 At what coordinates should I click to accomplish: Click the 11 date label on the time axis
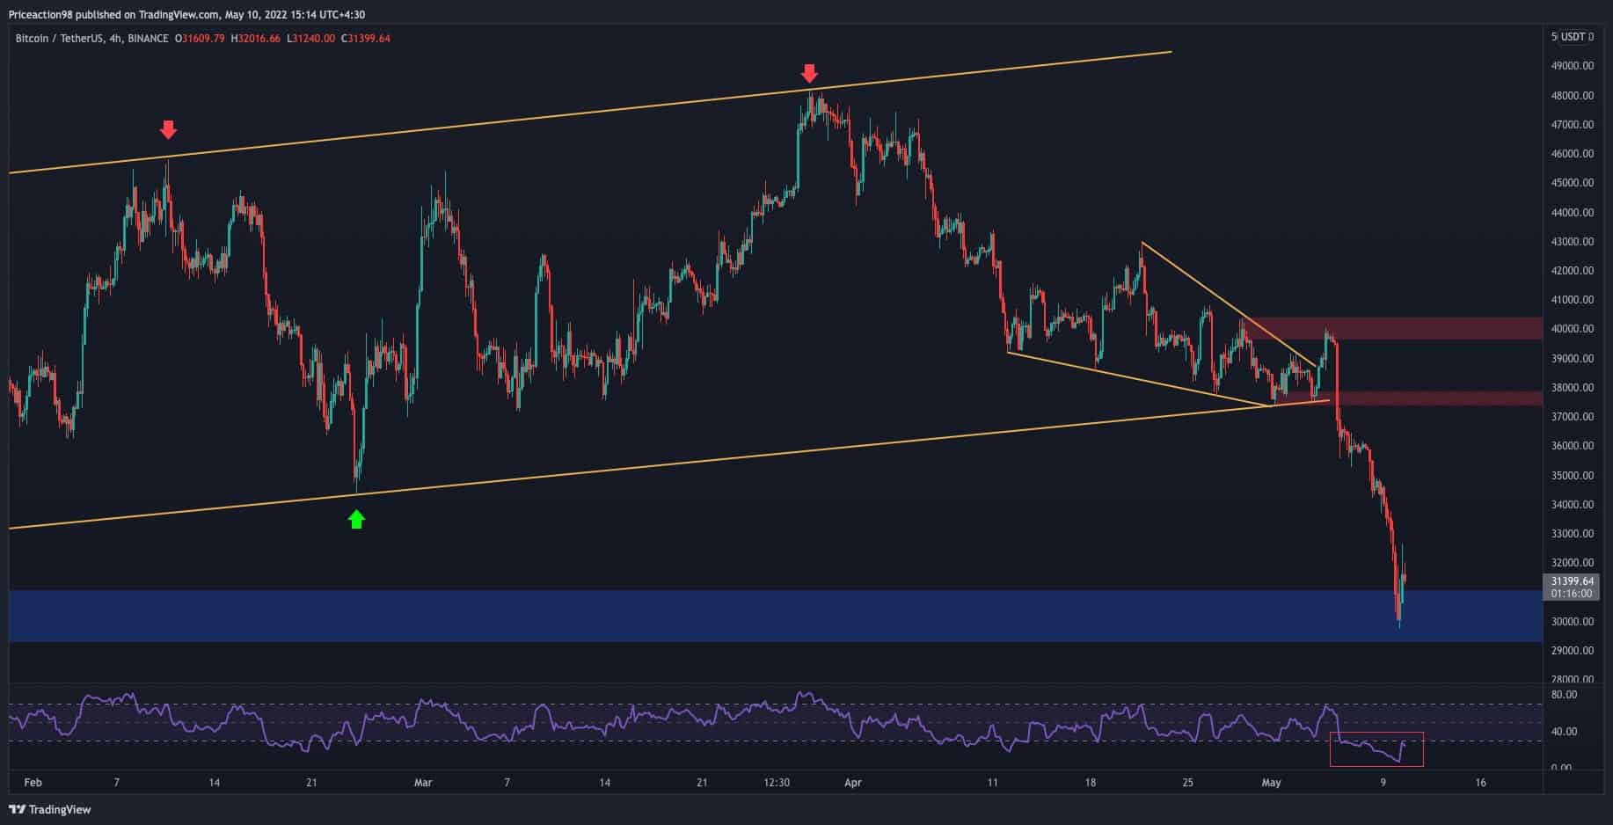click(993, 783)
